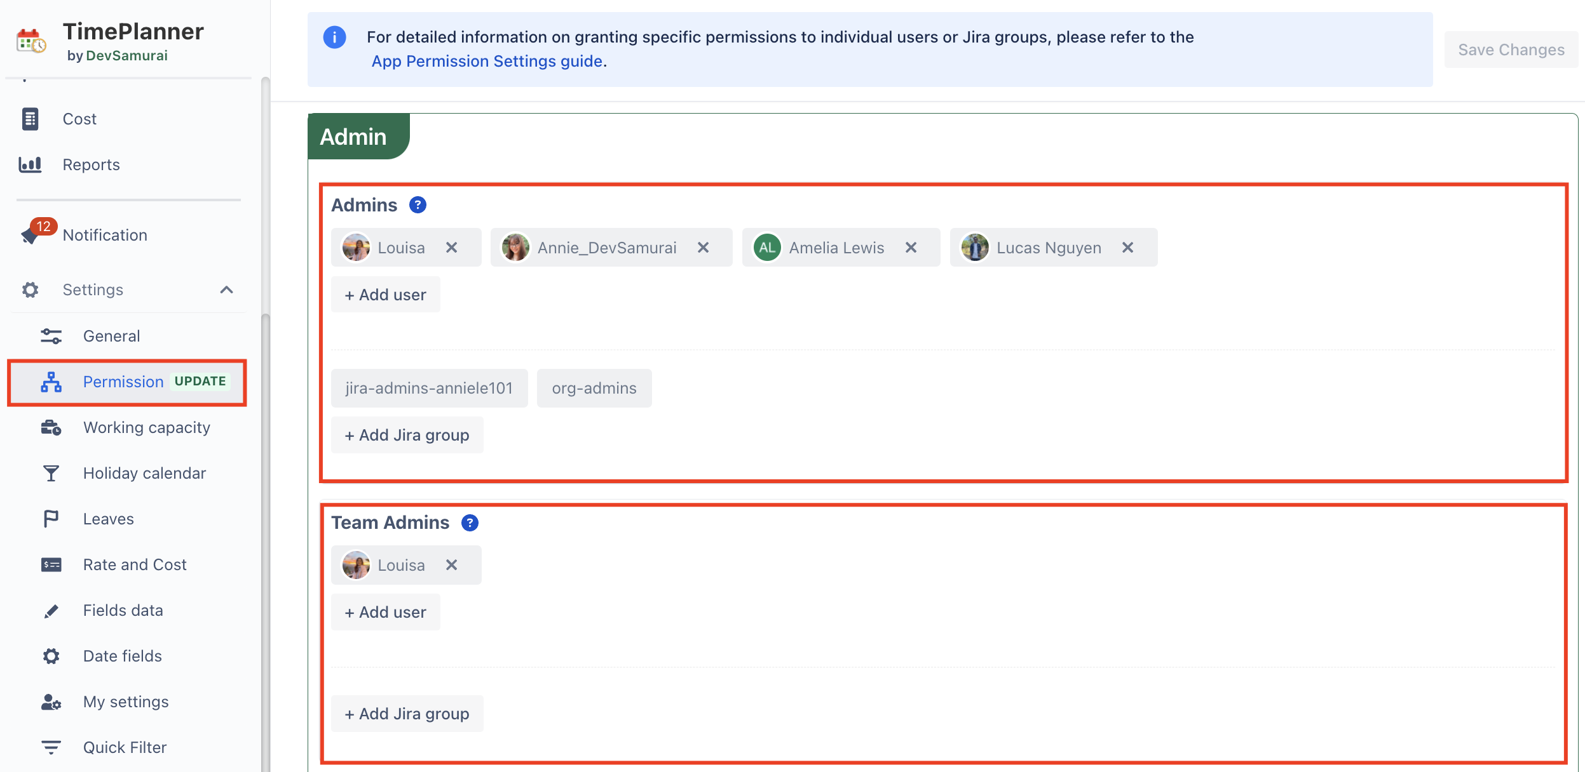This screenshot has width=1585, height=772.
Task: Click the Leaves flag icon
Action: 51,519
